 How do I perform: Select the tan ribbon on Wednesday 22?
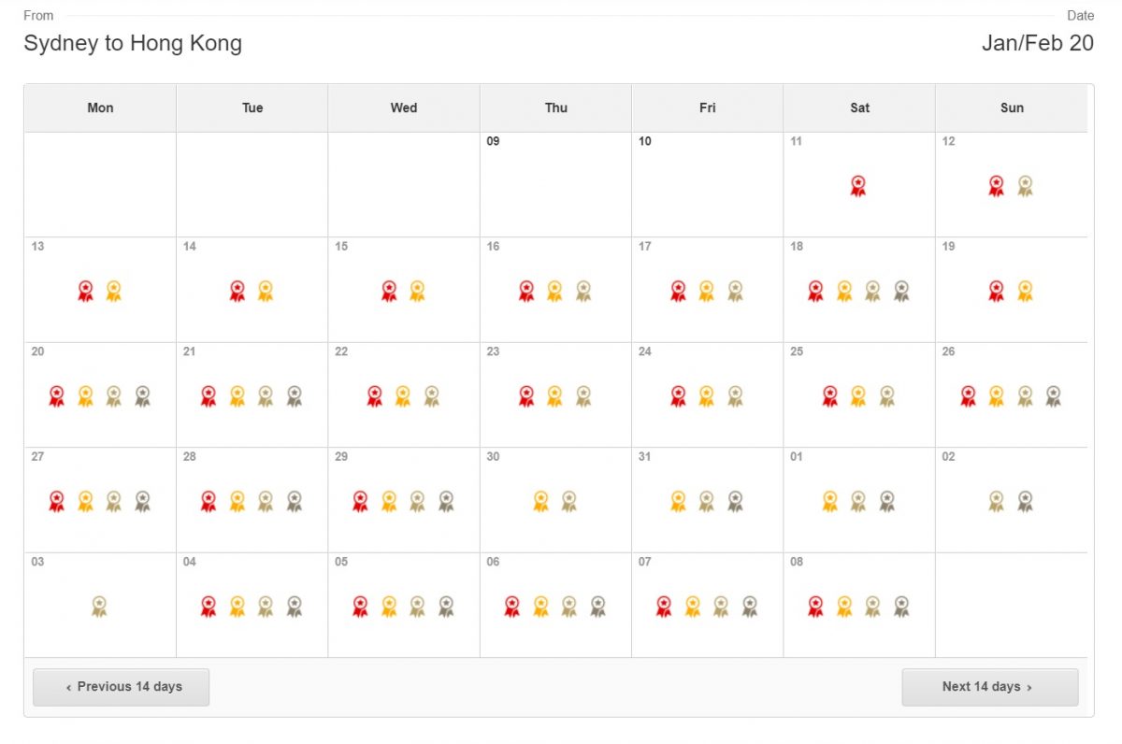431,396
